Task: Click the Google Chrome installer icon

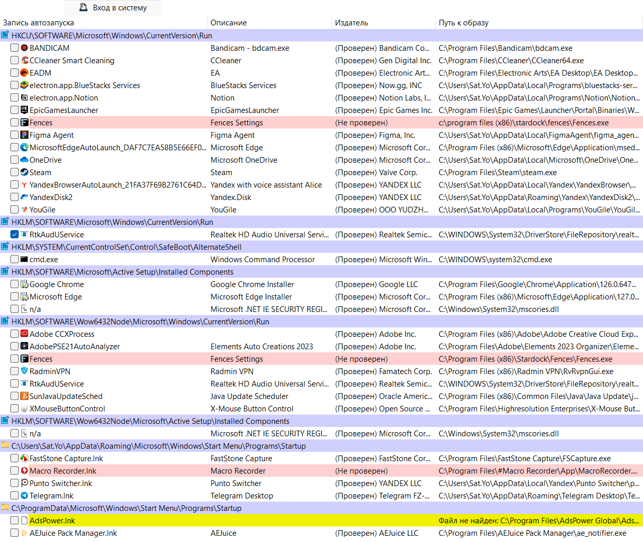Action: [x=24, y=284]
